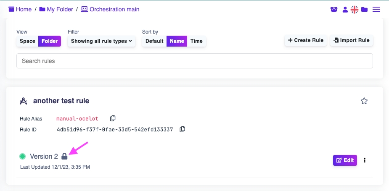Click the Import Rule button
Viewport: 389px width, 191px height.
pos(352,40)
